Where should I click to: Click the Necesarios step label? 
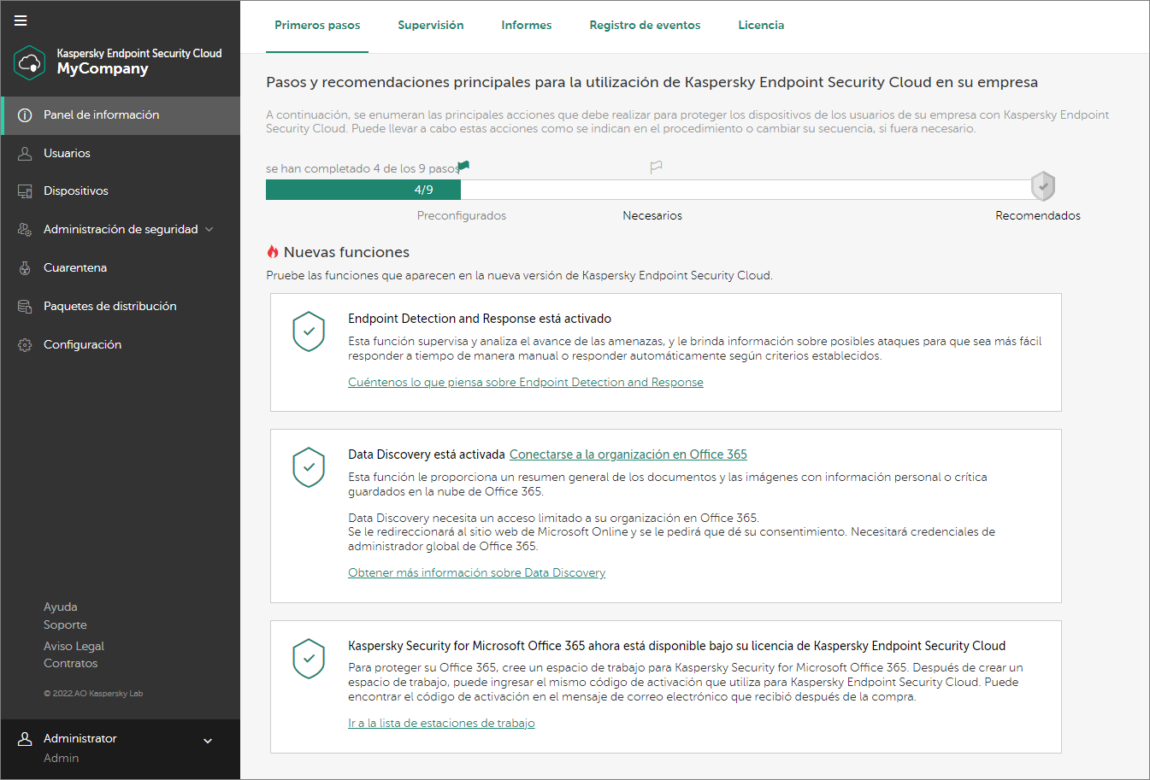click(652, 216)
